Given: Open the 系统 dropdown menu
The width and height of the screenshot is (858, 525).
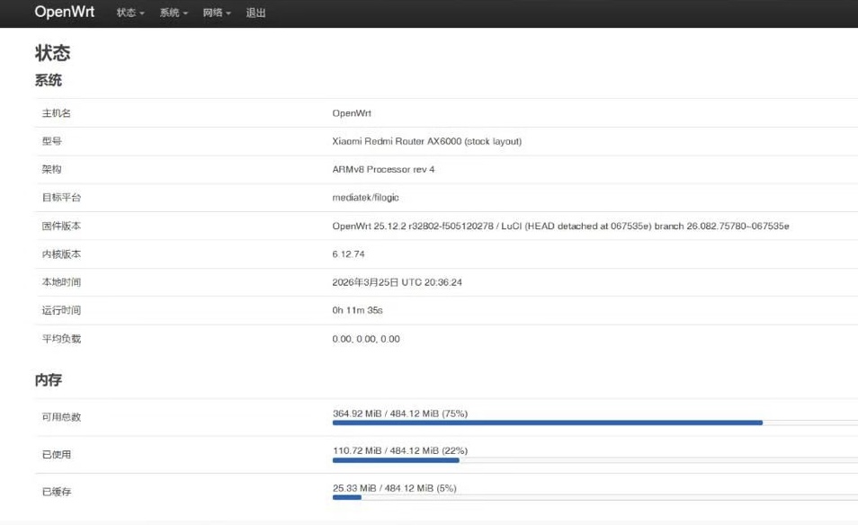Looking at the screenshot, I should click(x=174, y=13).
